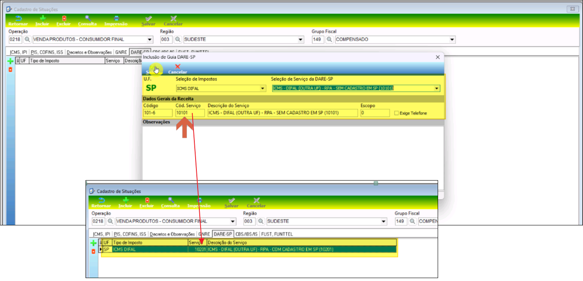Open the Seleção de Serviço da DARE-SP dropdown
This screenshot has width=583, height=281.
(x=436, y=88)
